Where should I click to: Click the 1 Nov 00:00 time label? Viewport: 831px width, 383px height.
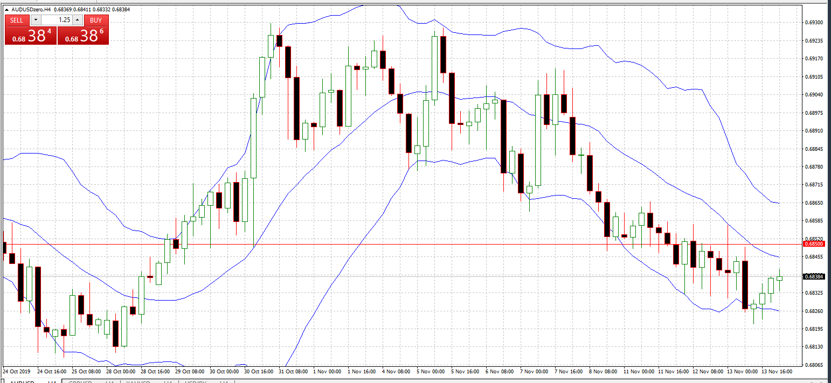coord(327,371)
